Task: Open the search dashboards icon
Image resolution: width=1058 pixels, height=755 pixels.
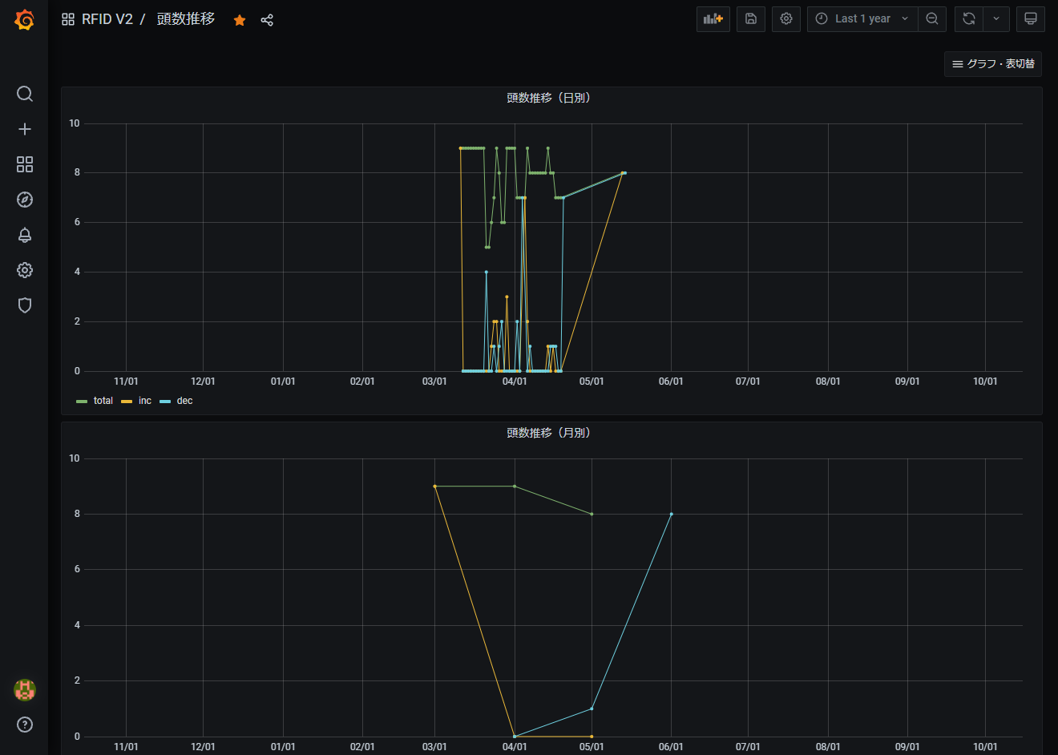Action: pyautogui.click(x=25, y=94)
